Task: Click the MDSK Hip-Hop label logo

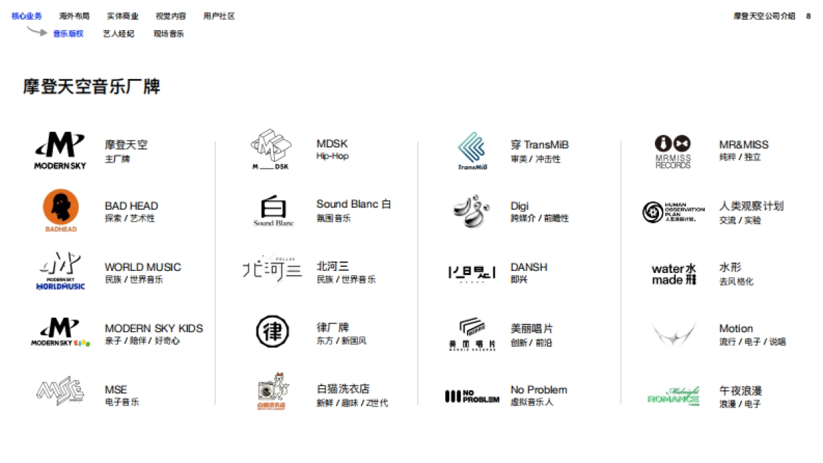Action: point(271,150)
